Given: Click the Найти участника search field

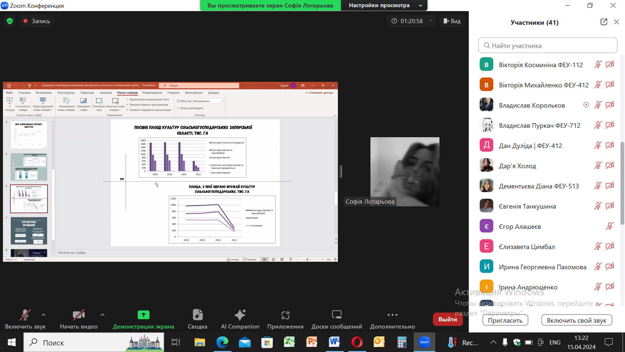Looking at the screenshot, I should 548,46.
